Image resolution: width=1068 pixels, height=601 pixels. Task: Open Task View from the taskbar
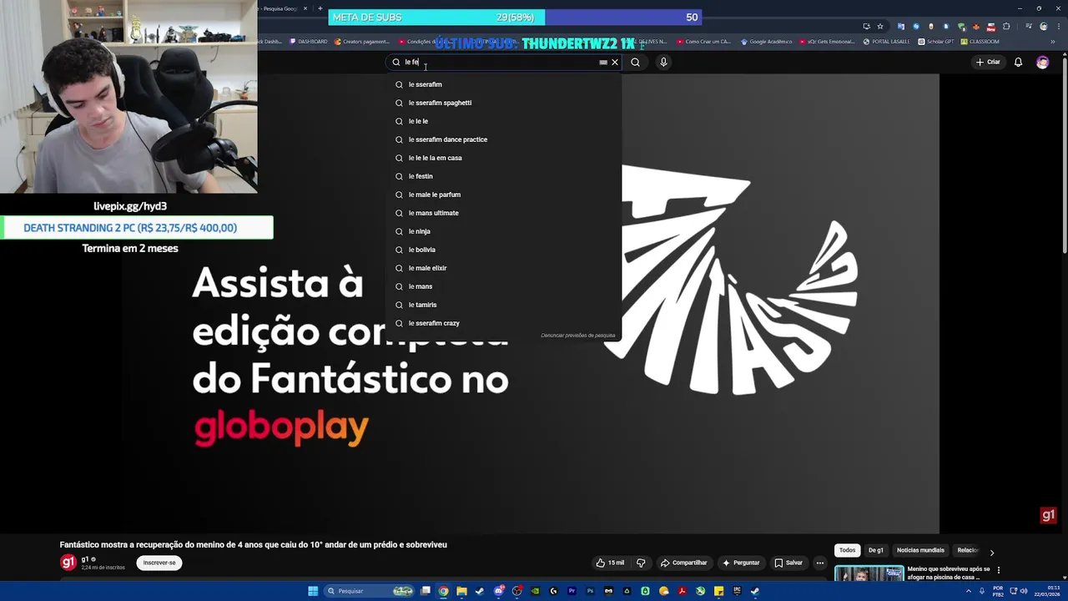(426, 591)
